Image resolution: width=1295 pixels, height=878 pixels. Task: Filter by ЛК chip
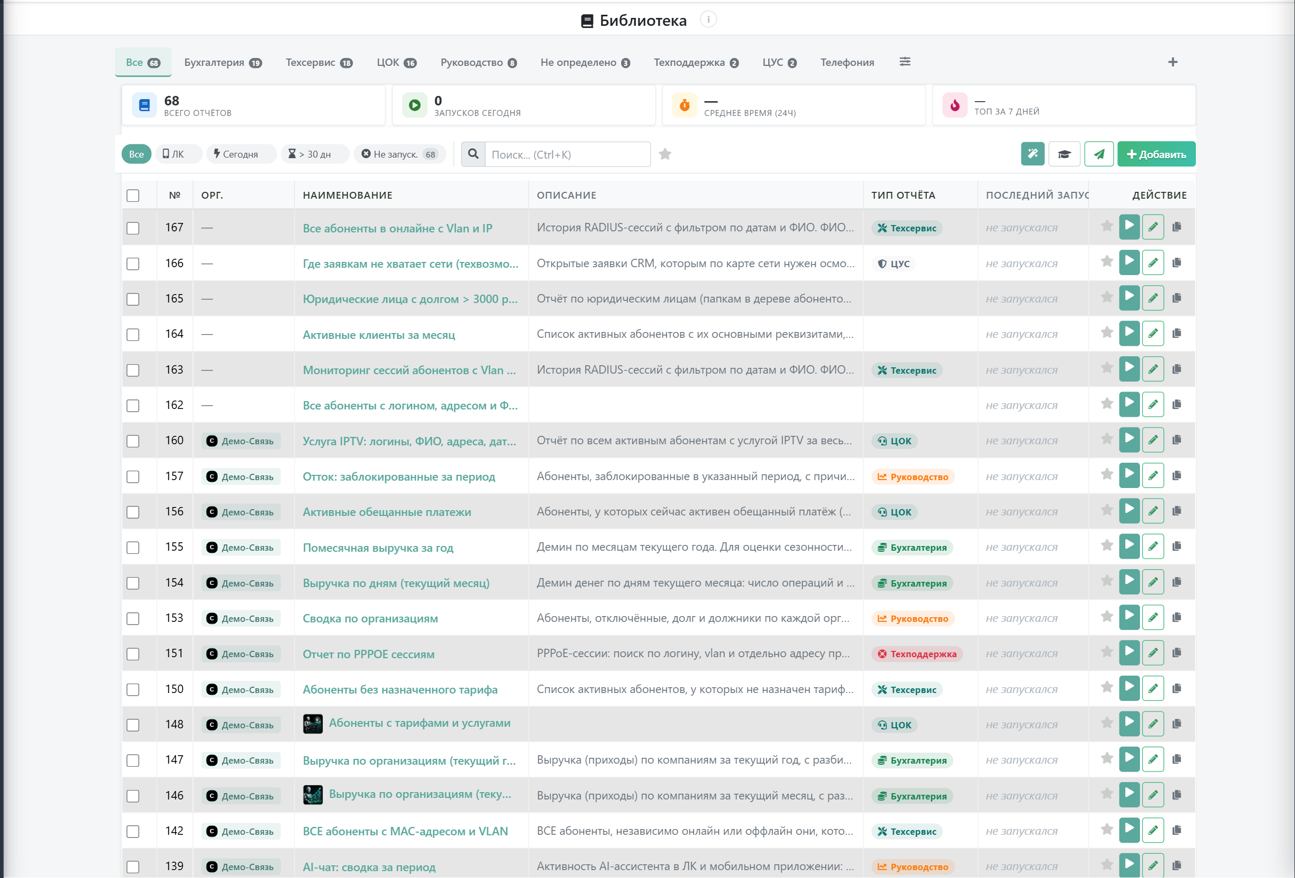point(179,154)
